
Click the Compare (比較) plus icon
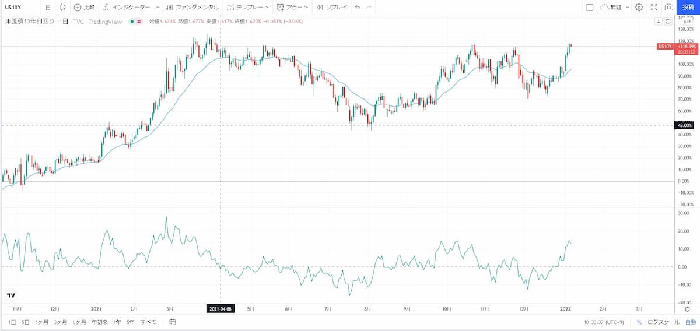[78, 8]
